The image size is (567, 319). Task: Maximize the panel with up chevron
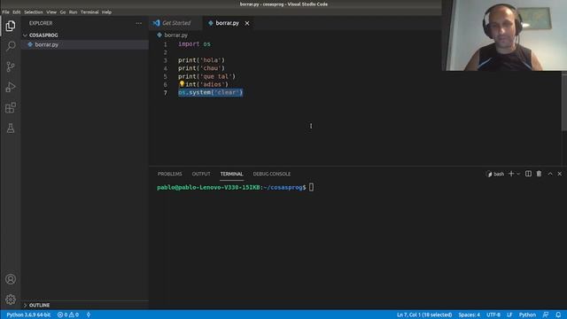(x=550, y=174)
